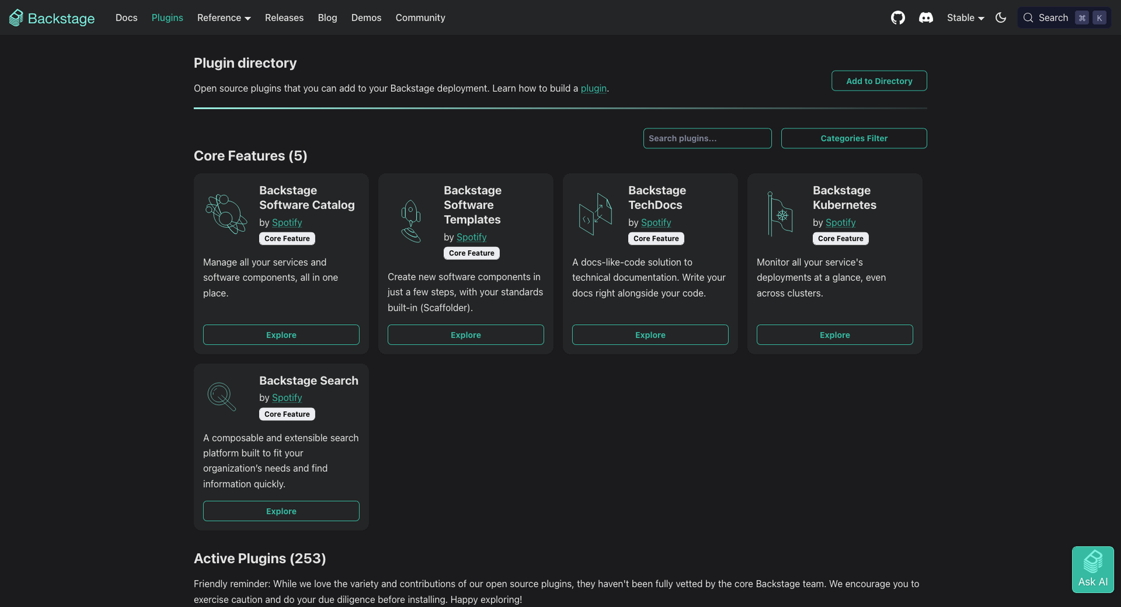Explore the Backstage Search plugin
The height and width of the screenshot is (607, 1121).
click(x=281, y=511)
